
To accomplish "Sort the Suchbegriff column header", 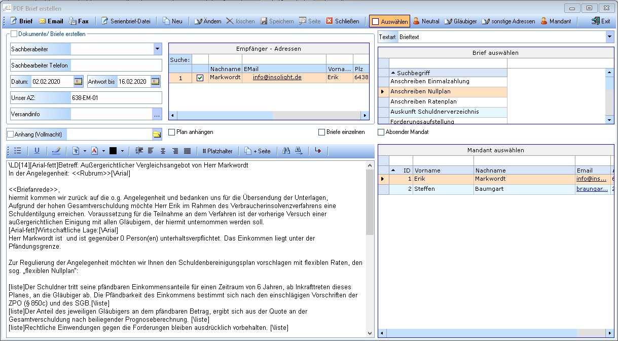I will point(448,73).
